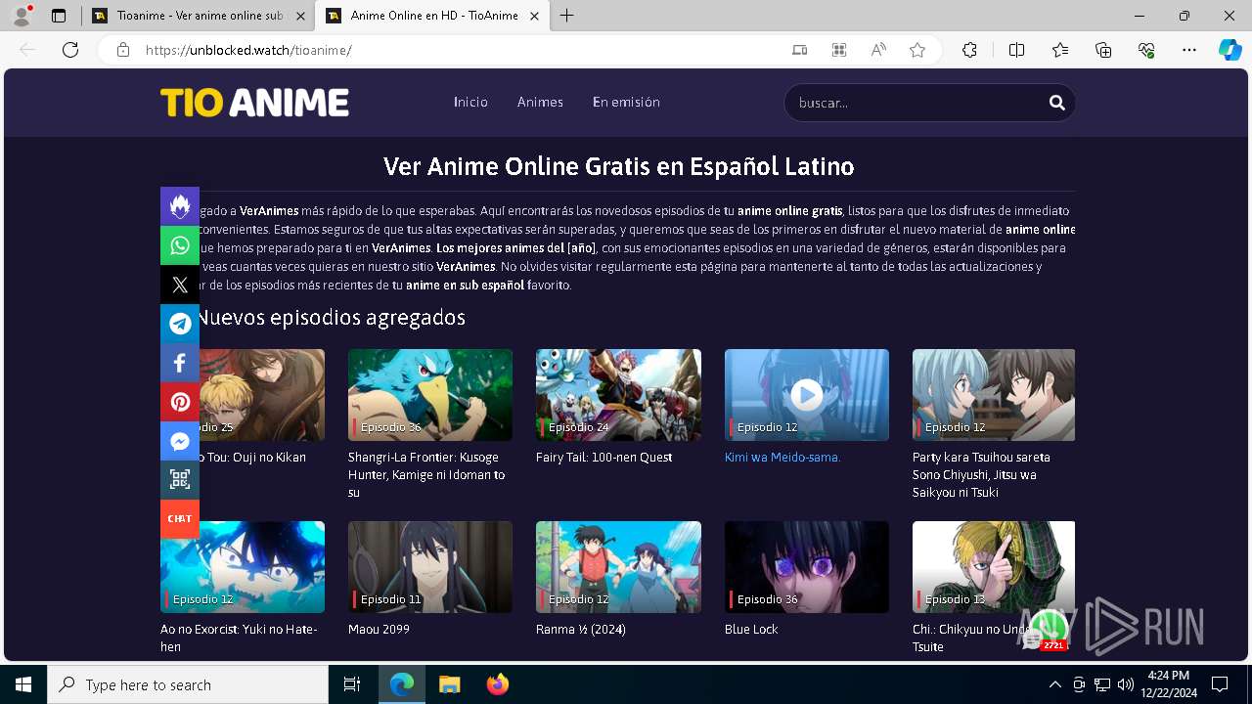Share page via Telegram sidebar icon
Image resolution: width=1252 pixels, height=704 pixels.
point(180,324)
